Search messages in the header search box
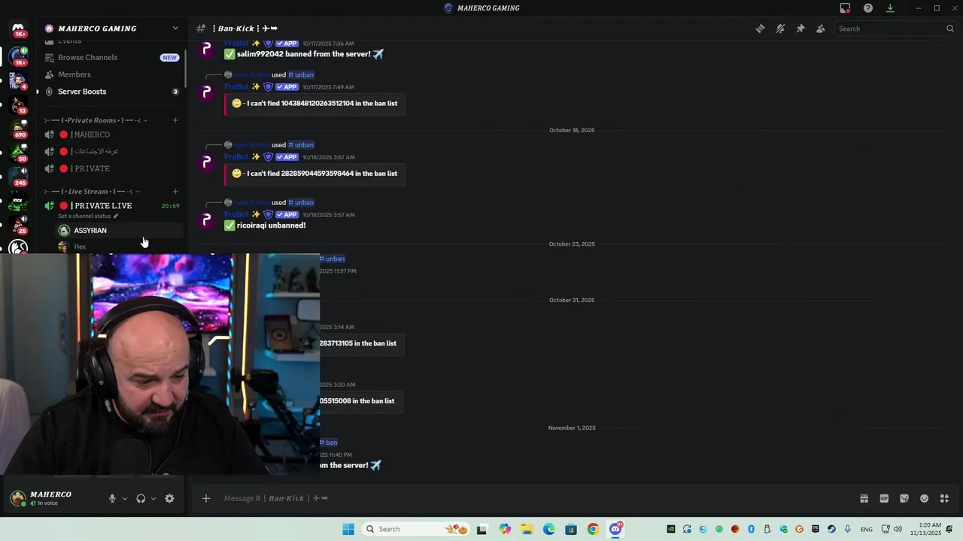This screenshot has width=963, height=541. tap(895, 29)
